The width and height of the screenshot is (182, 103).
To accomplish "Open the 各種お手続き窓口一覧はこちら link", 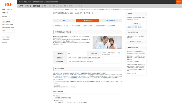I will pos(136,27).
